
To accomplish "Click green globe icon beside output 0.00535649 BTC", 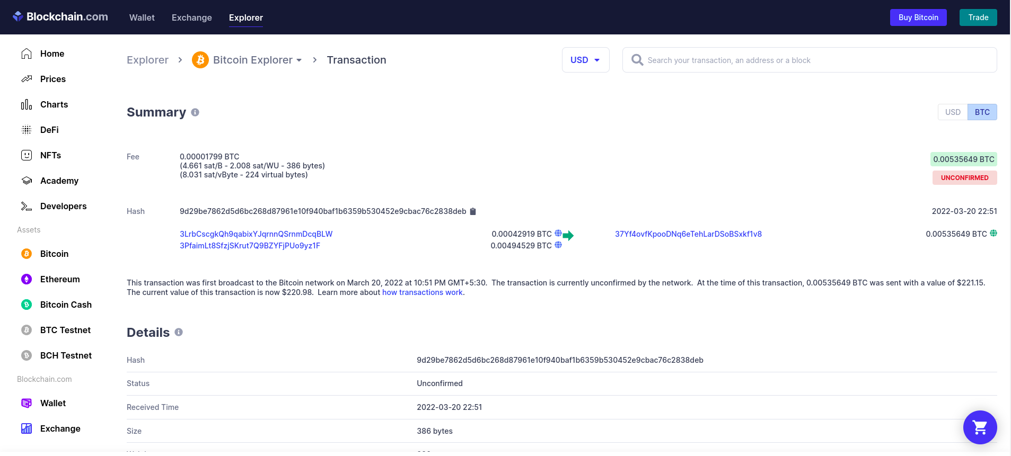I will (x=994, y=233).
